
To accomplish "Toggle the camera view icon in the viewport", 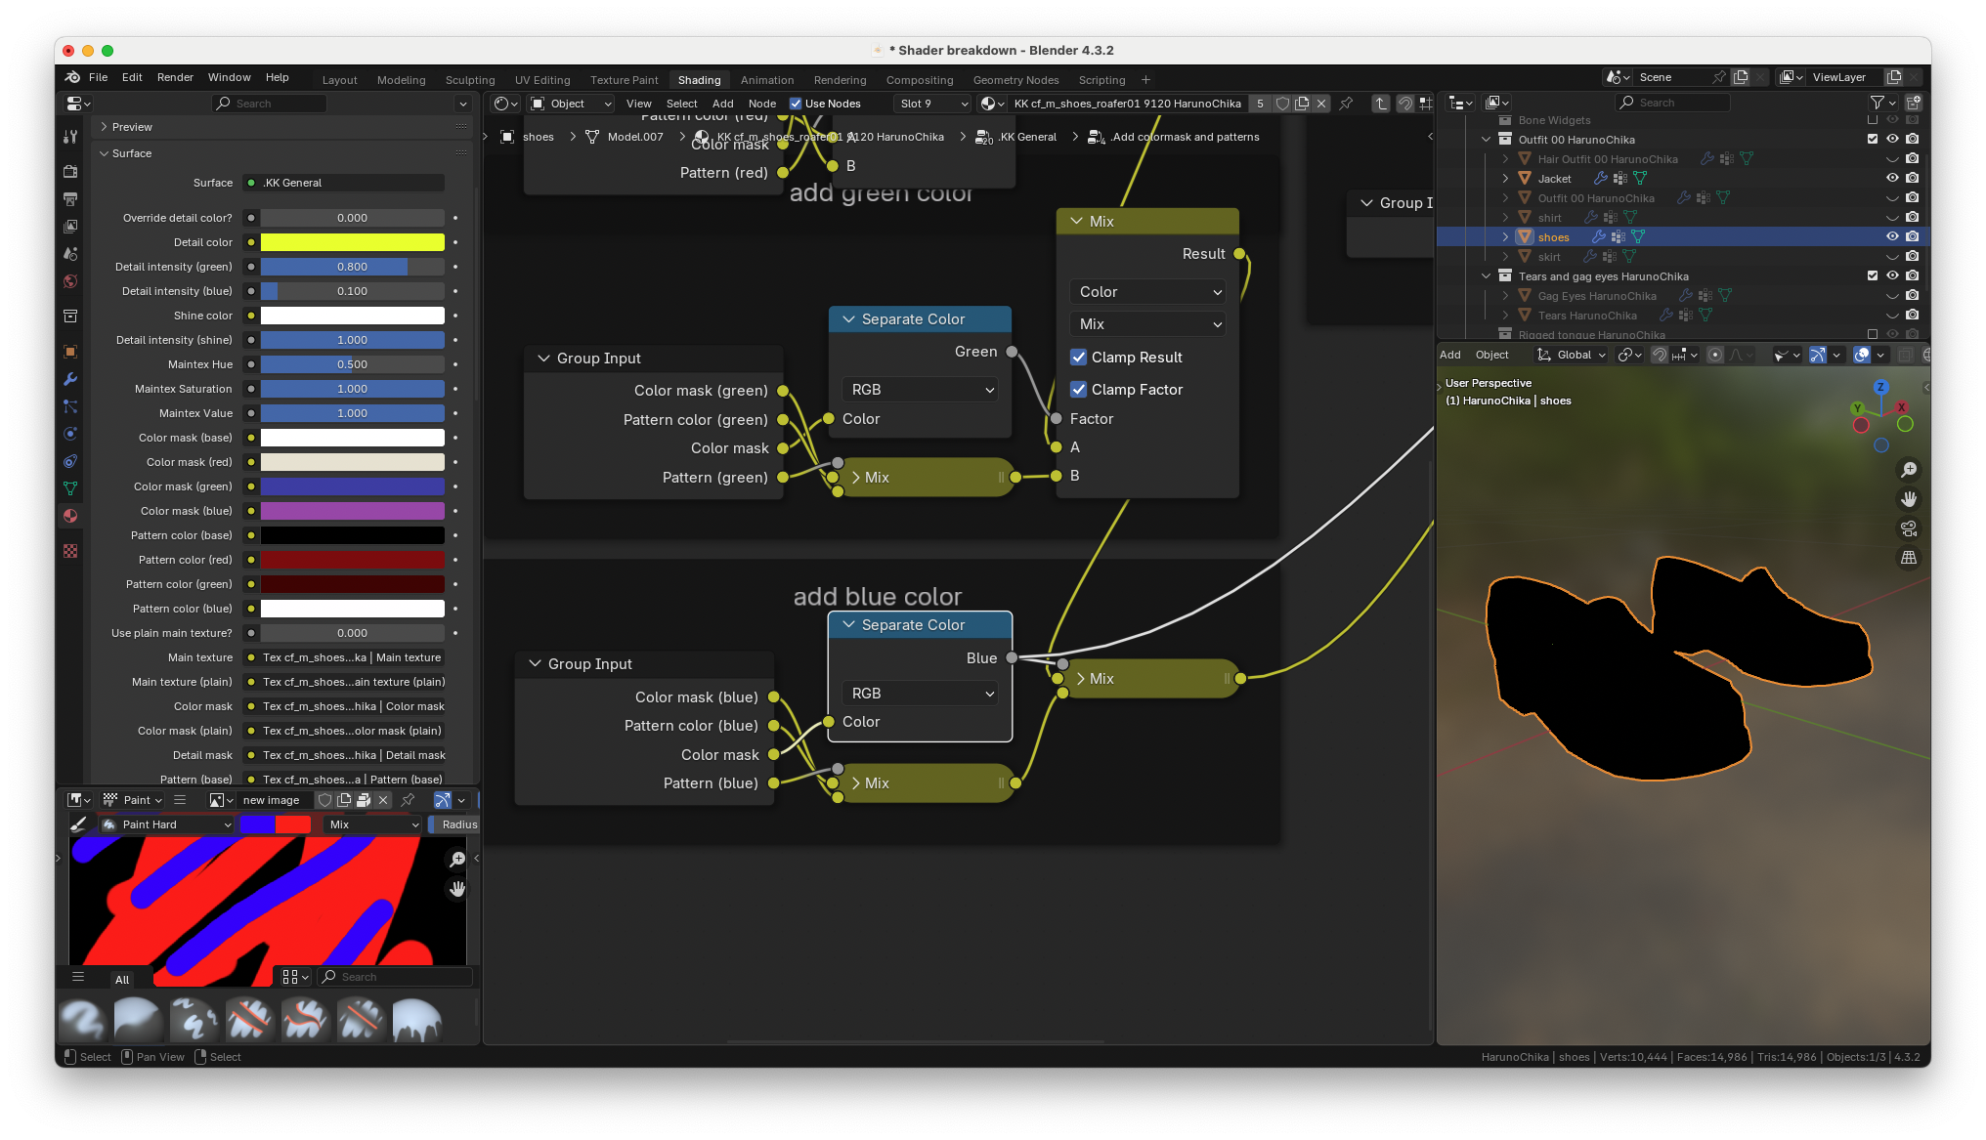I will pyautogui.click(x=1908, y=528).
